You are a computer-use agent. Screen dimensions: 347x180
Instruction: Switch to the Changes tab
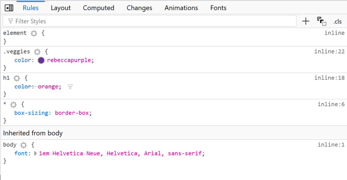tap(139, 8)
